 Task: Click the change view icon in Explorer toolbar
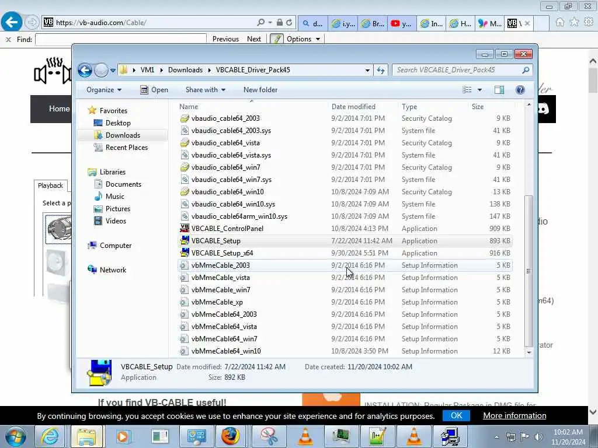click(x=467, y=90)
